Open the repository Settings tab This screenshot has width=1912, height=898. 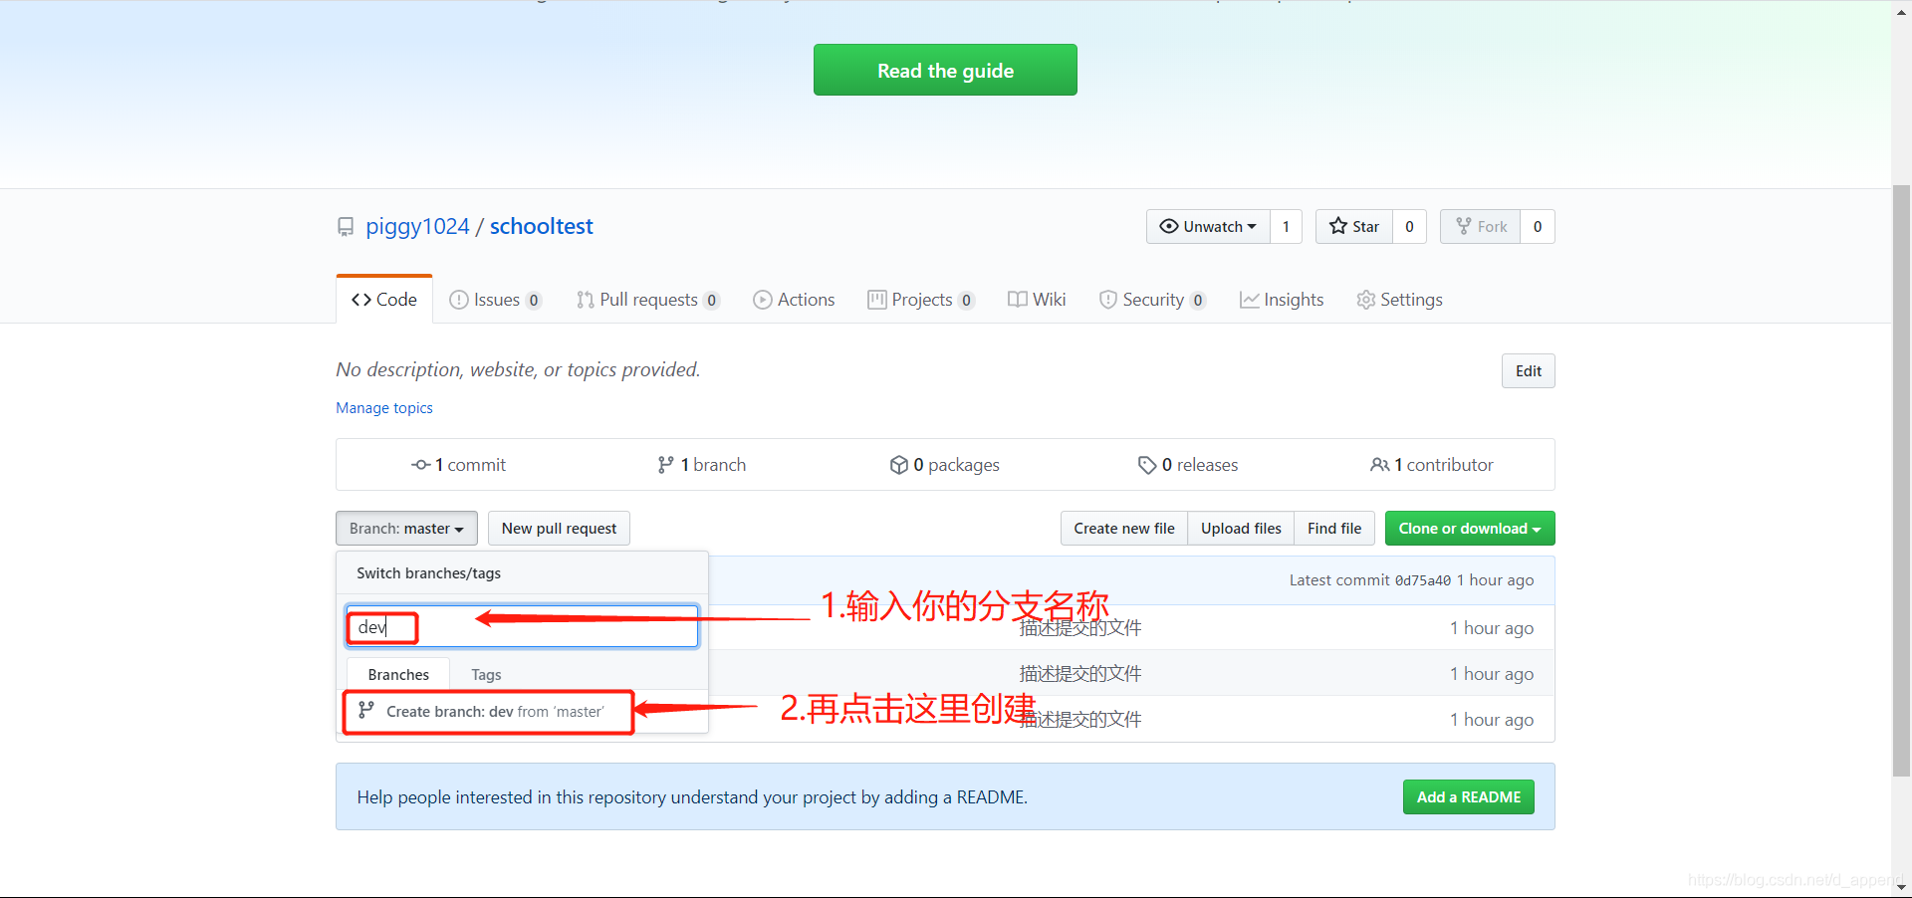coord(1399,300)
